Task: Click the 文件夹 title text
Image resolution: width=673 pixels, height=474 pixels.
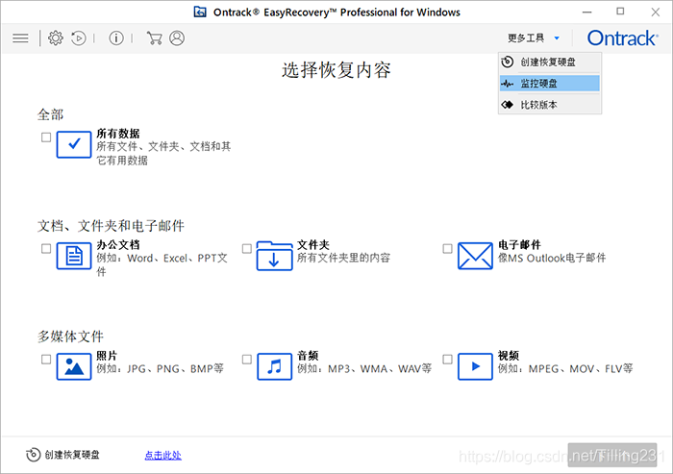Action: [313, 245]
